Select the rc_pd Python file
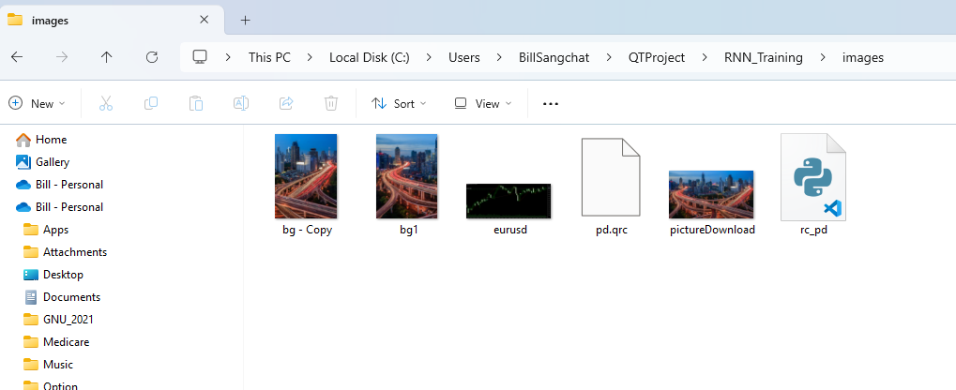Screen dimensions: 956x390 [x=812, y=185]
